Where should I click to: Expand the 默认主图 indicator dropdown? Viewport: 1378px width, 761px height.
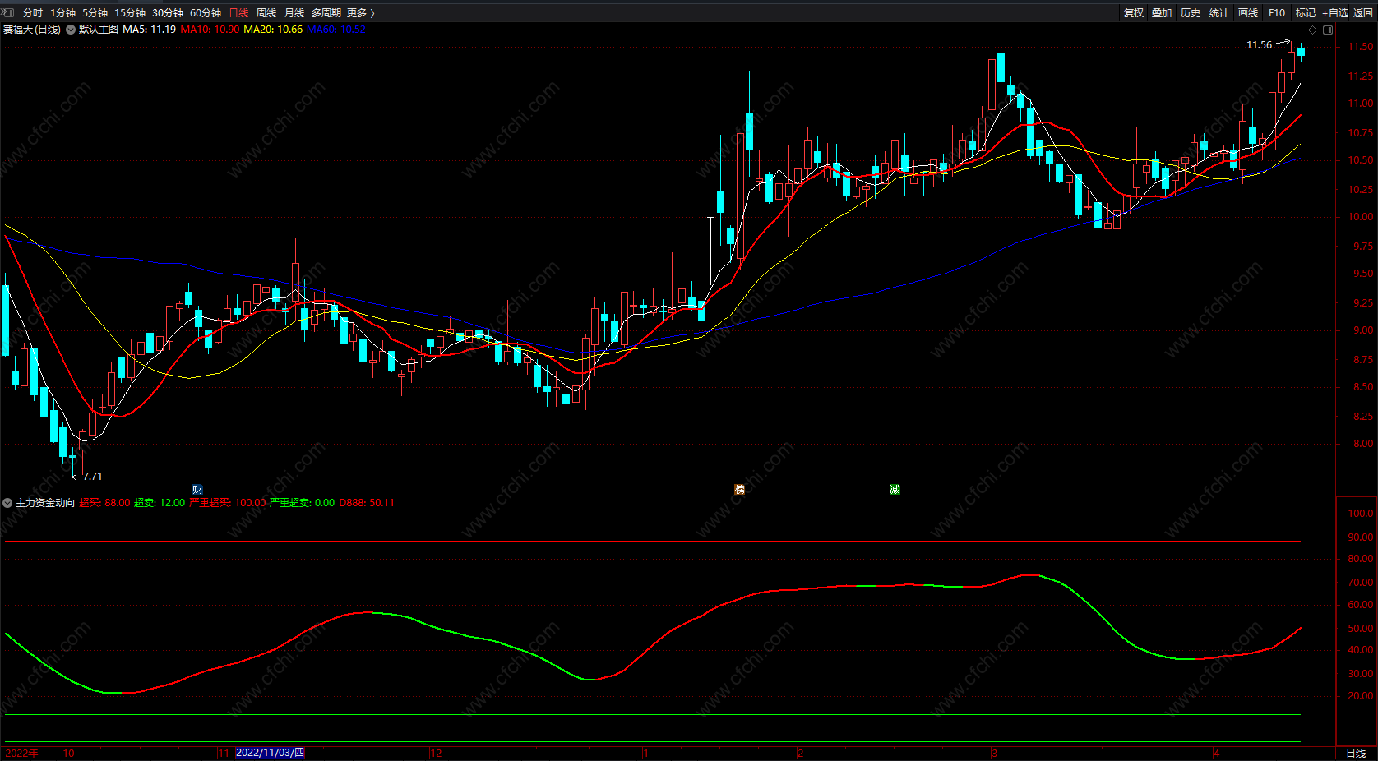71,30
